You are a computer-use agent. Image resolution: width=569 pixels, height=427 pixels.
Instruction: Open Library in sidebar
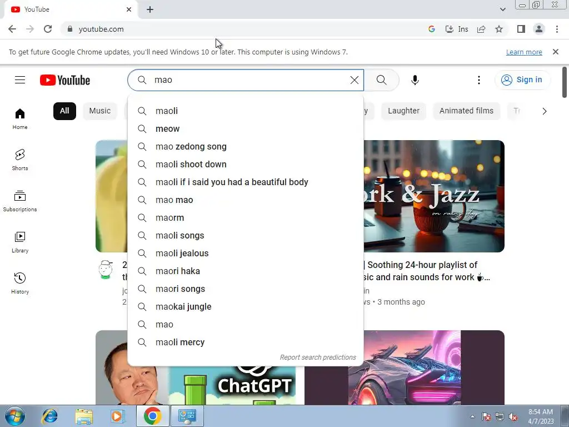(x=20, y=242)
